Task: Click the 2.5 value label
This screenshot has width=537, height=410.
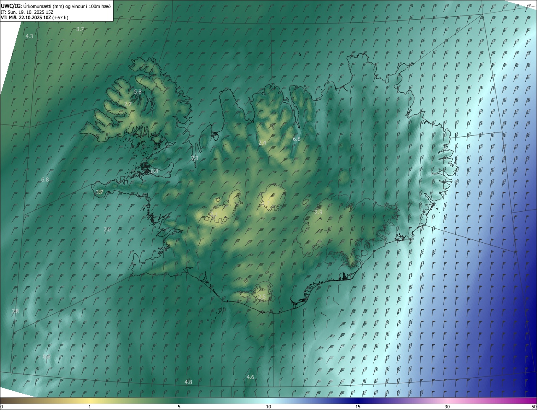Action: click(262, 297)
